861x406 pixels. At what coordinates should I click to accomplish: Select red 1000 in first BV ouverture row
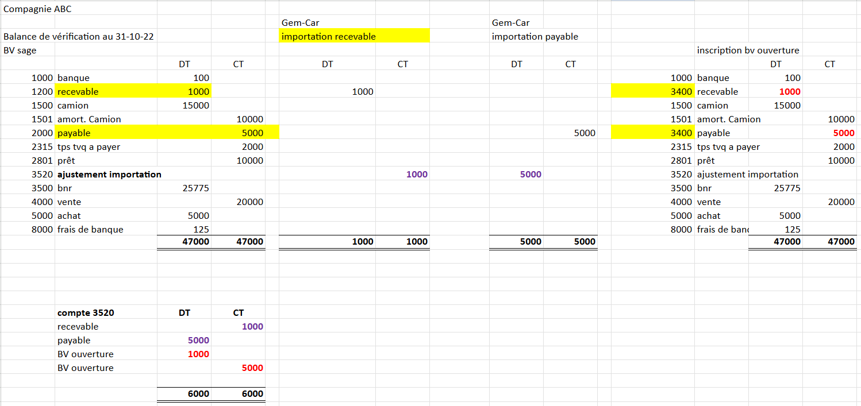point(198,354)
